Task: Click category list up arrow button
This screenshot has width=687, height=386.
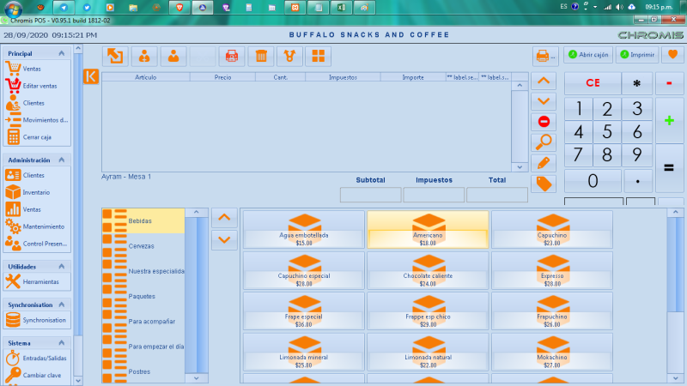Action: pos(224,218)
